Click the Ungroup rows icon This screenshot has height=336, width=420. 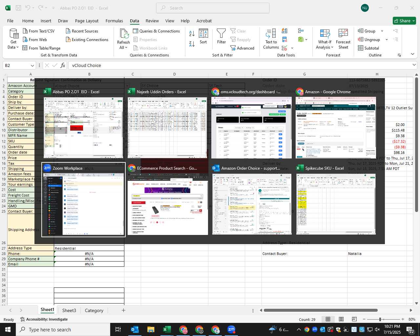click(361, 39)
